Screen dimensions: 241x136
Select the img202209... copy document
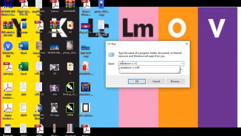click(39, 8)
